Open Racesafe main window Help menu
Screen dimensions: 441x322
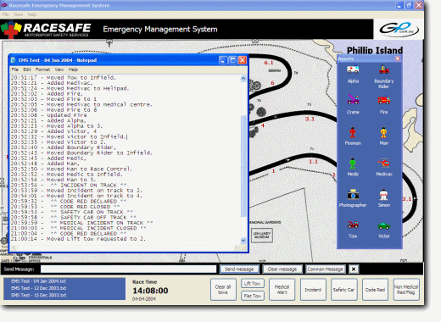(x=32, y=14)
